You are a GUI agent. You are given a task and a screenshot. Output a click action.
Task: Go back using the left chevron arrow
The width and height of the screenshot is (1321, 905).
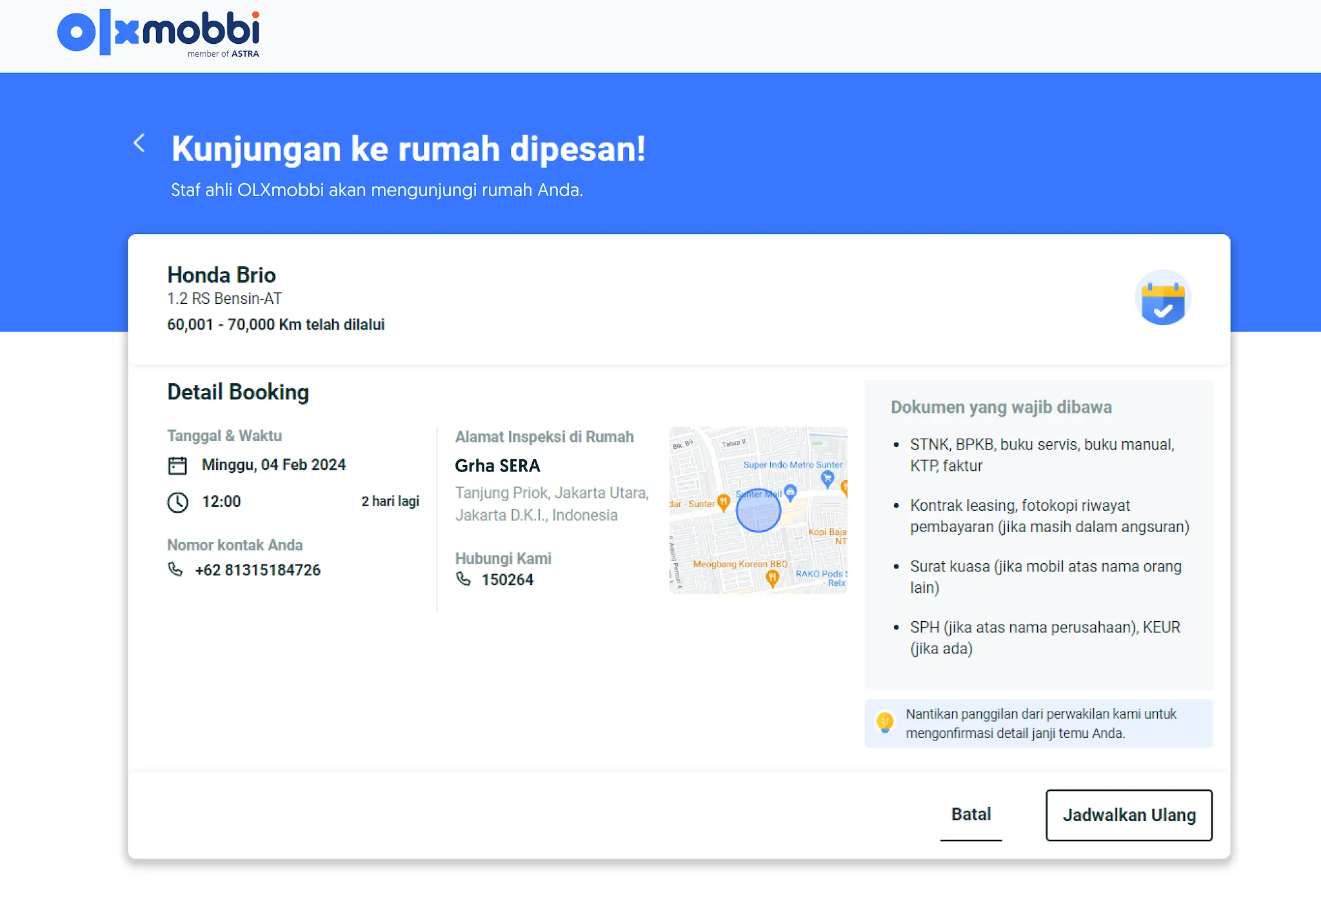click(139, 143)
